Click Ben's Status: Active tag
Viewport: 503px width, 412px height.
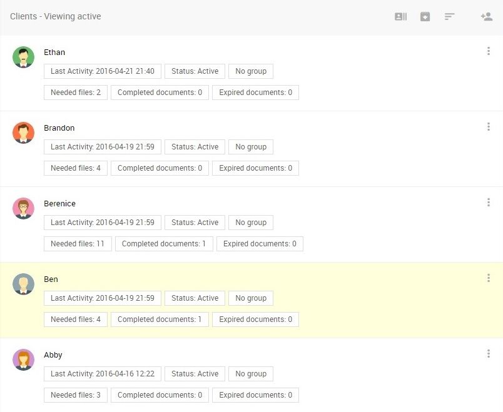pyautogui.click(x=195, y=298)
